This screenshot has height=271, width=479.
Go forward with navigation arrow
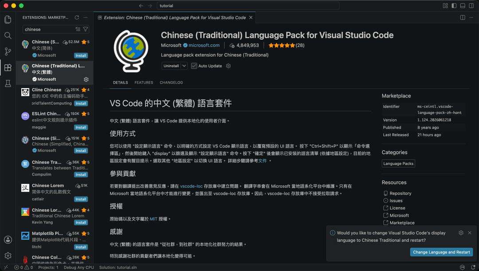[x=150, y=6]
